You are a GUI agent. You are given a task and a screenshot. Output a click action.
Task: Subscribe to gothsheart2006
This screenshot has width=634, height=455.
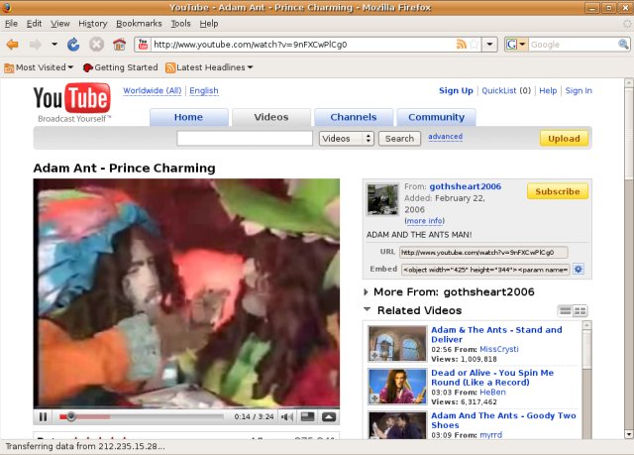(558, 191)
